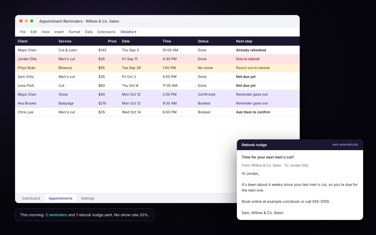
Task: Click the 'Rebook nudge' card title
Action: pos(254,145)
